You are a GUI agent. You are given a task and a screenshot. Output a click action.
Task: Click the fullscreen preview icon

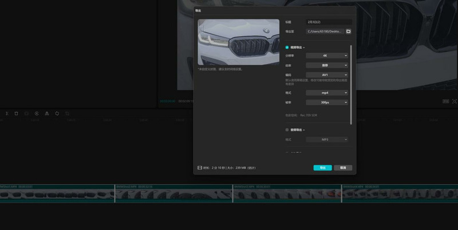[x=455, y=101]
